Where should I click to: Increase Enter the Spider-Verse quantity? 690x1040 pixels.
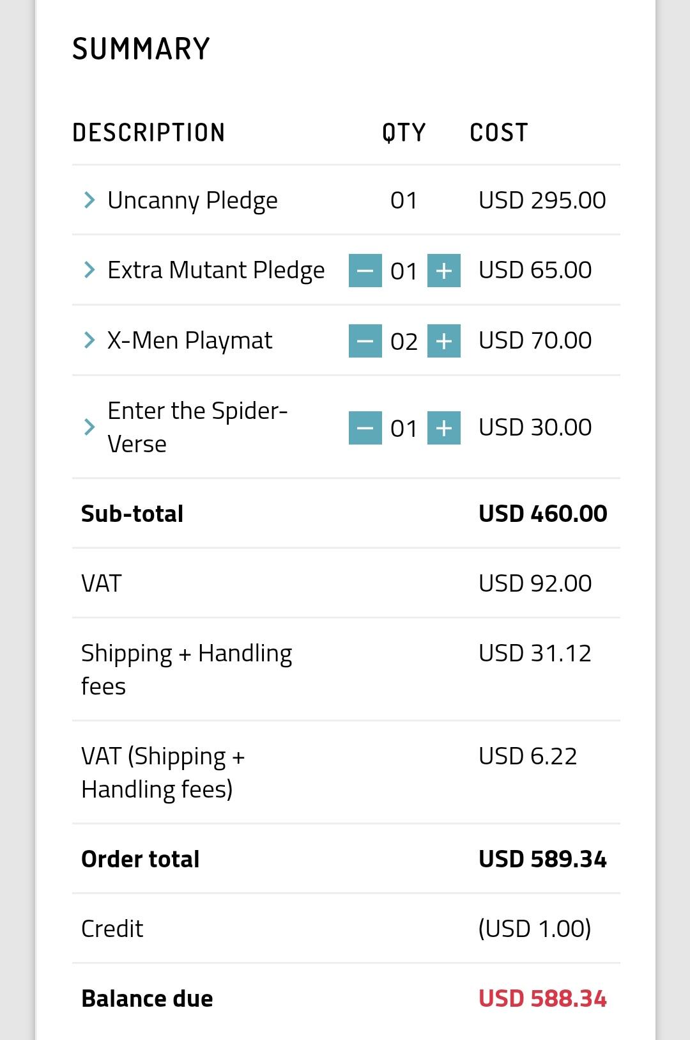coord(444,427)
